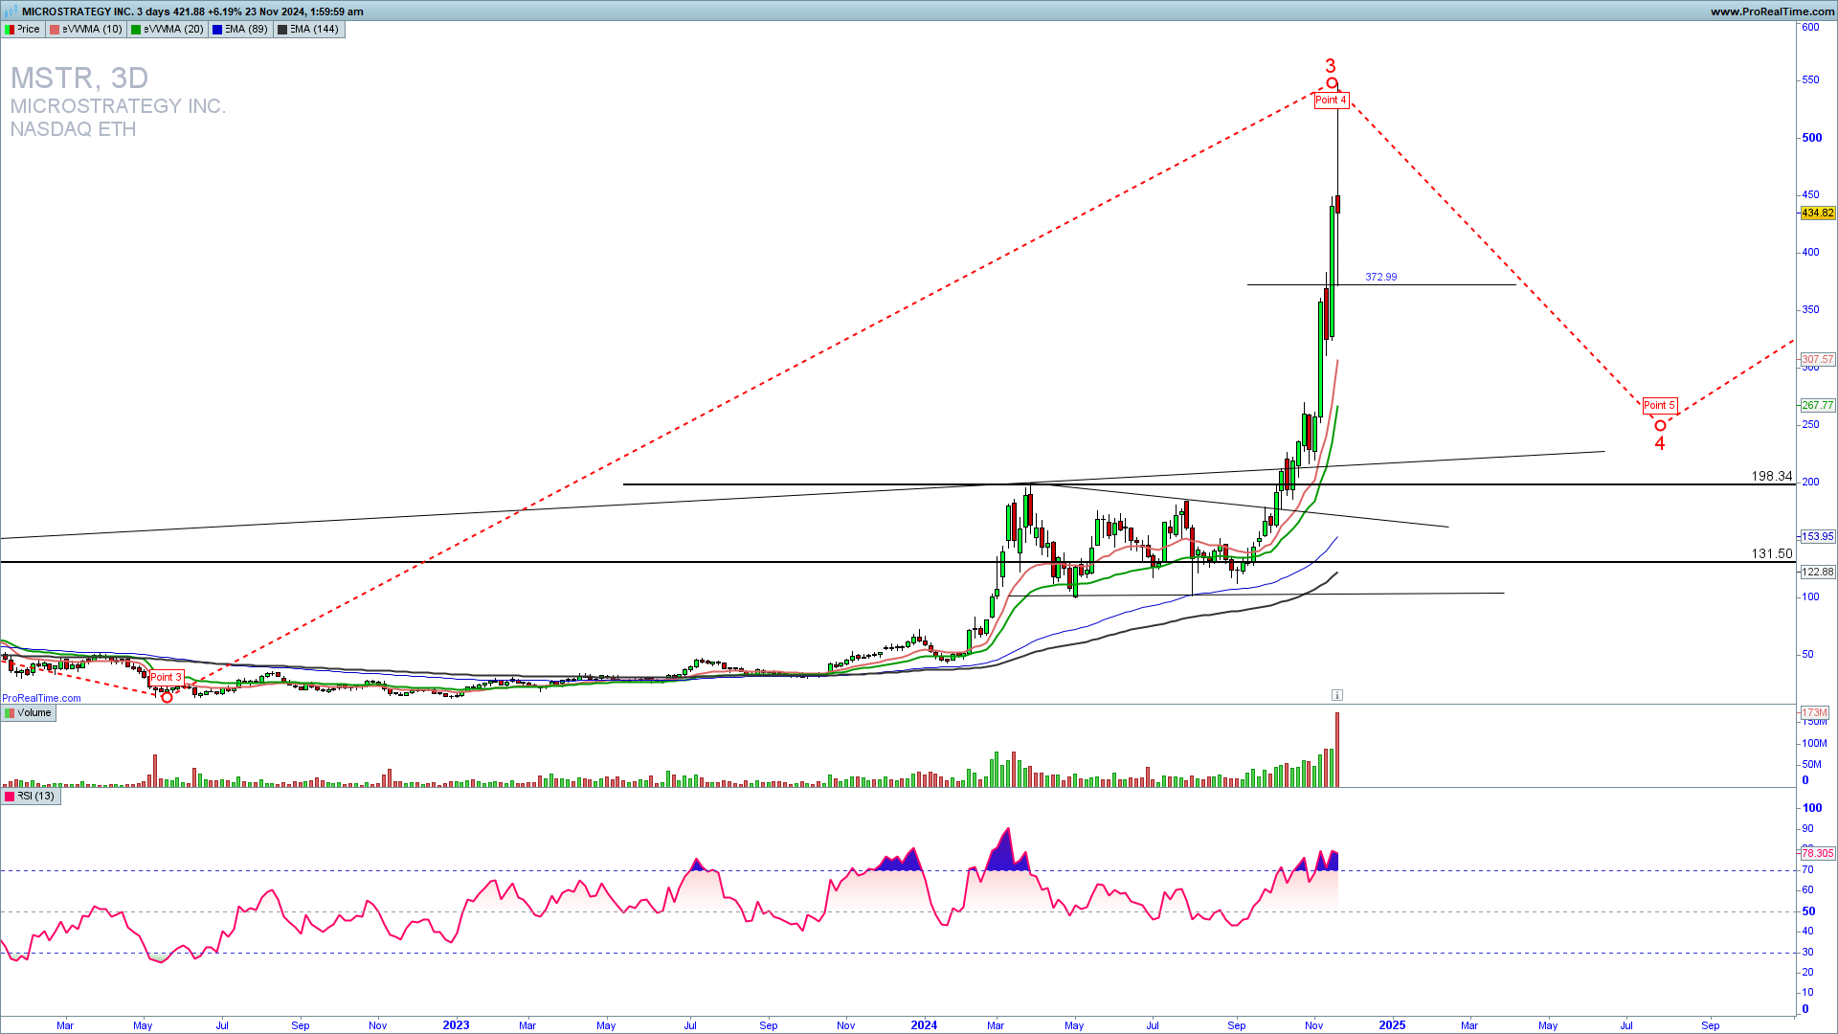Select the Point 3 label

(166, 678)
